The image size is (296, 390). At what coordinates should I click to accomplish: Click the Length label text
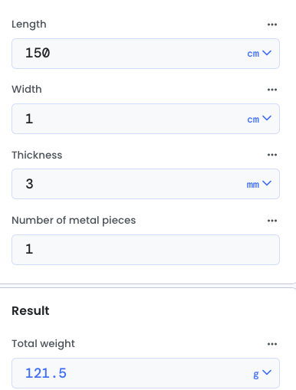[29, 25]
